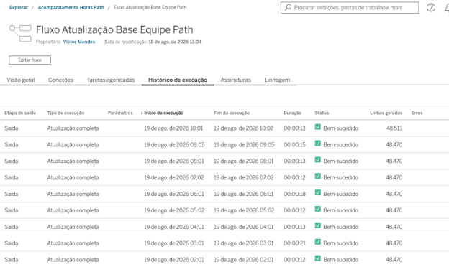Viewport: 449px width, 267px height.
Task: Click the modification date 18 de ago. de 2026 13:04
Action: pos(175,42)
